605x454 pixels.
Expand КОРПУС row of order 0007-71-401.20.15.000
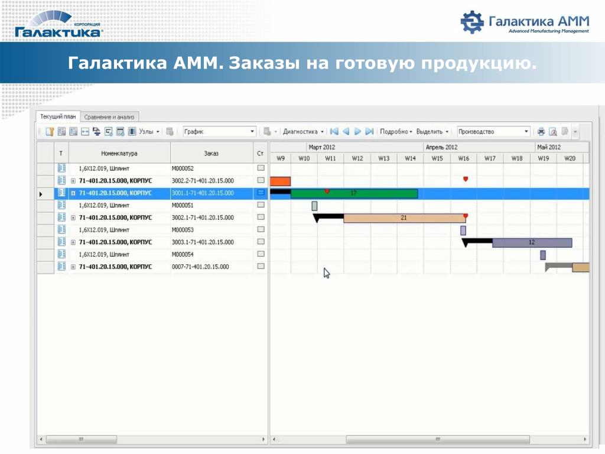(x=73, y=267)
